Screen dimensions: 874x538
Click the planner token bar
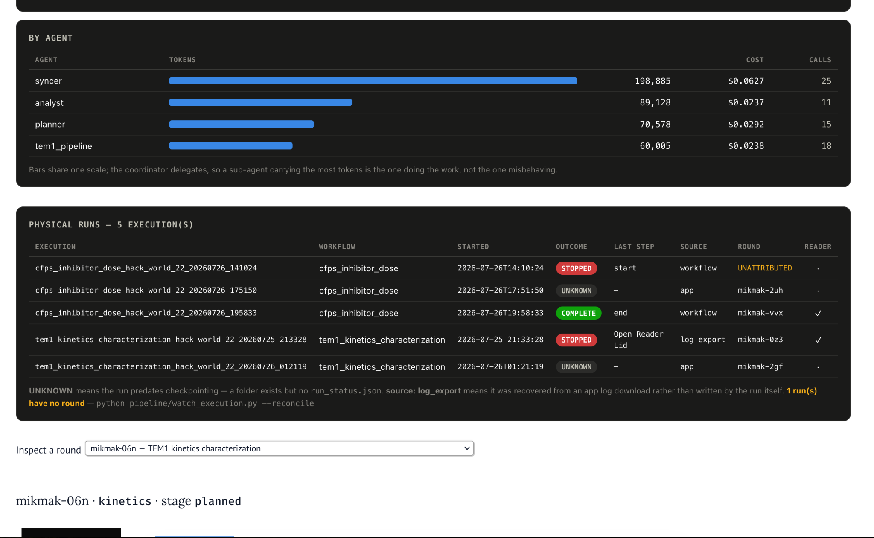[242, 124]
